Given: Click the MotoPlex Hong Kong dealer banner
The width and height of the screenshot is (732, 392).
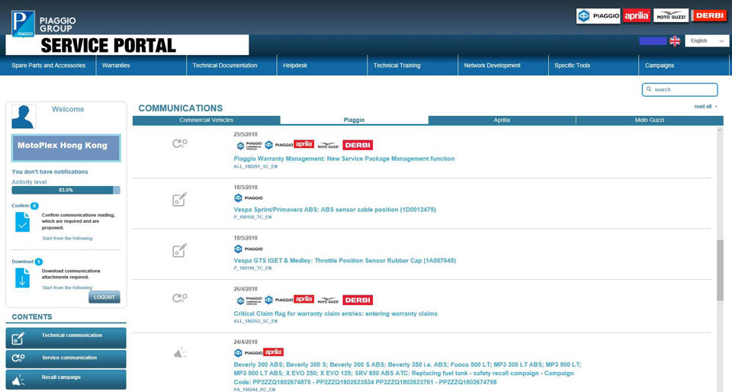Looking at the screenshot, I should (x=66, y=148).
